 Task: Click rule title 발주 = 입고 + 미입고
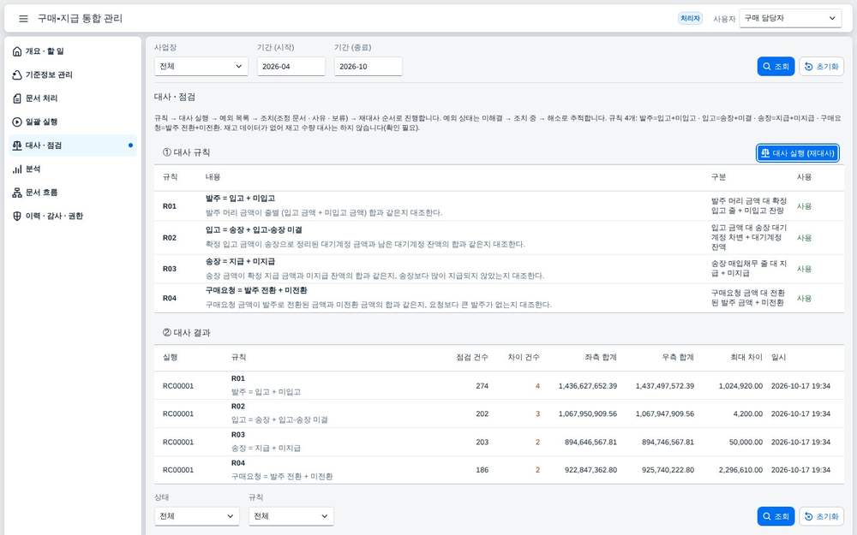pos(240,199)
